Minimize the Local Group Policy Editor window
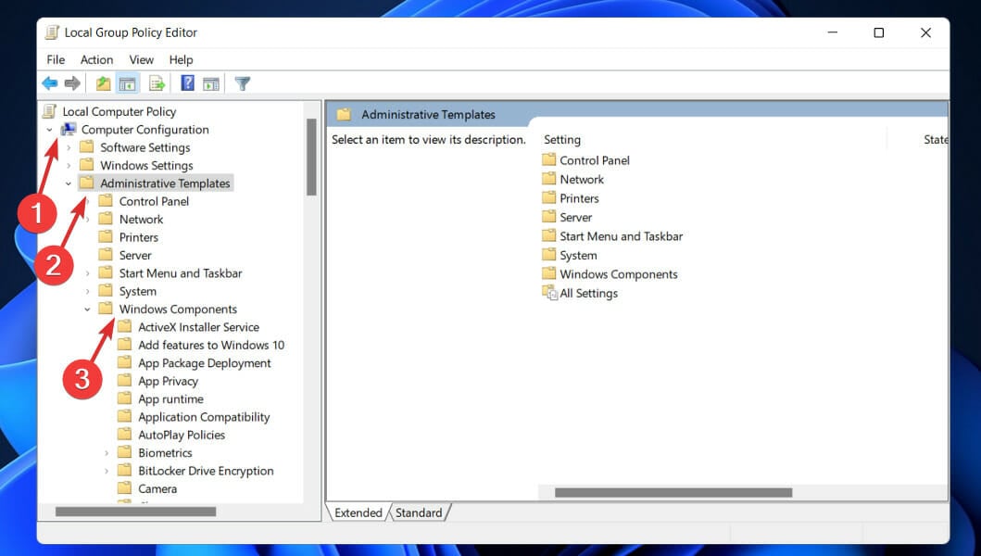 tap(832, 32)
